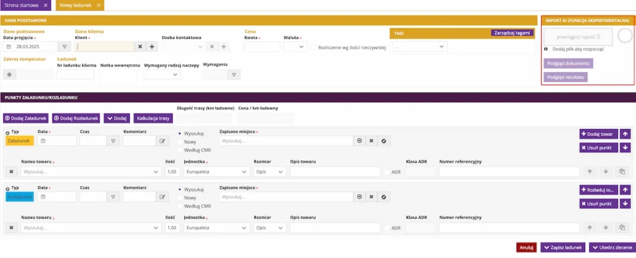This screenshot has height=258, width=636.
Task: Click calendar icon in Data przyjęcia field
Action: click(9, 47)
